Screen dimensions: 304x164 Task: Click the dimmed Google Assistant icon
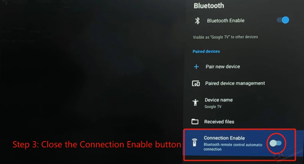click(x=5, y=2)
